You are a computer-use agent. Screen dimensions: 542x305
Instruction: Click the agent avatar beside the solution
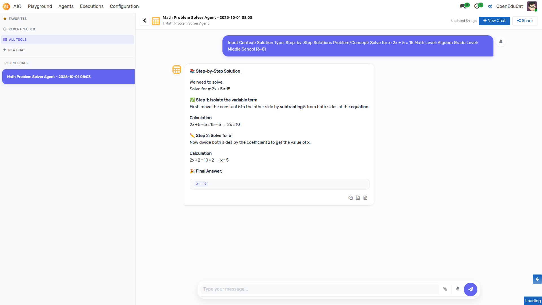coord(177,69)
